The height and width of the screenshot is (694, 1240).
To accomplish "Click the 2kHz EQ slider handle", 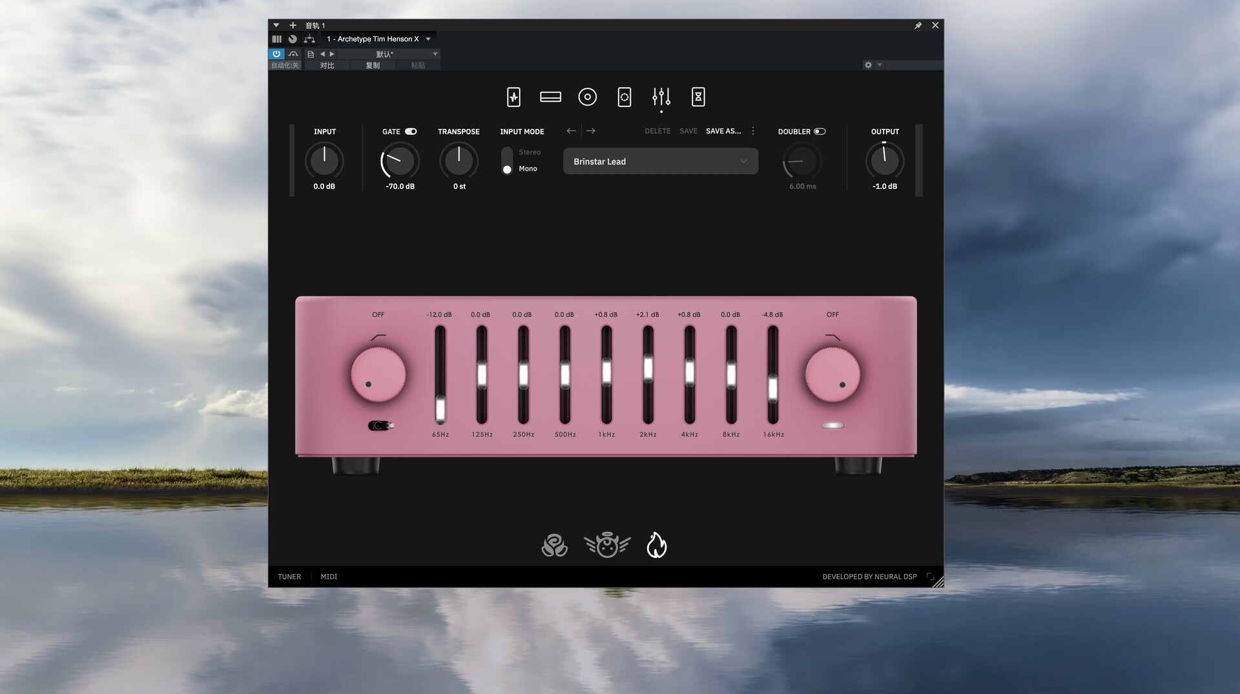I will click(x=648, y=369).
